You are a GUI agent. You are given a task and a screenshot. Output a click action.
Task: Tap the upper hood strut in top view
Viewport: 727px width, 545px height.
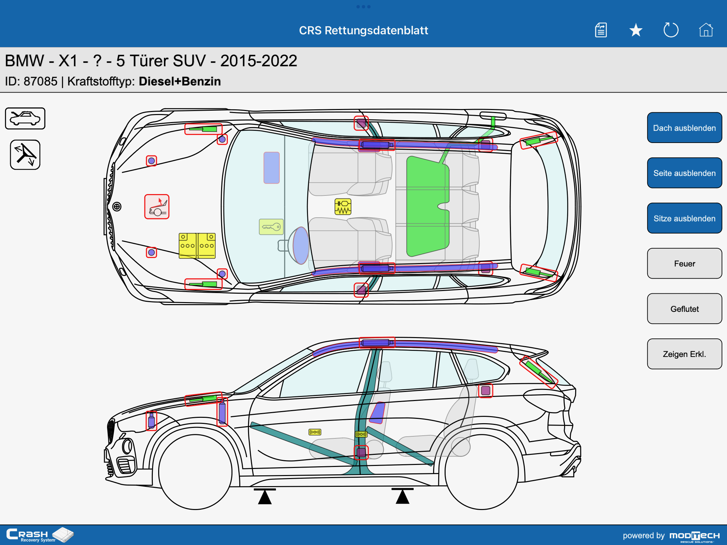tap(204, 129)
